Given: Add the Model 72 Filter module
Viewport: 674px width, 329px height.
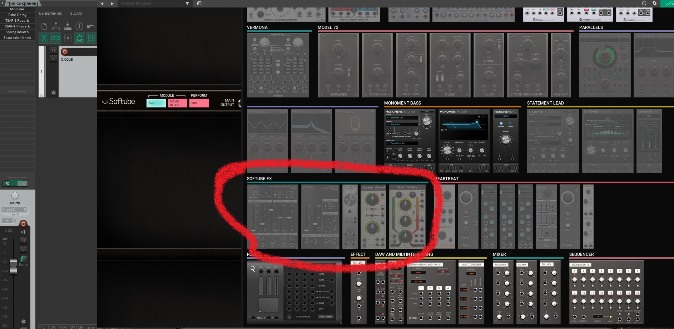Looking at the screenshot, I should (x=450, y=65).
